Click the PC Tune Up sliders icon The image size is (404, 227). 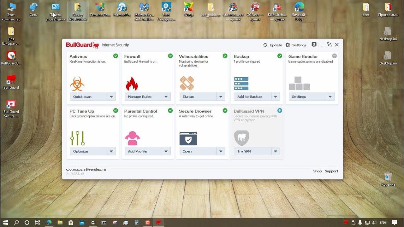pos(78,138)
